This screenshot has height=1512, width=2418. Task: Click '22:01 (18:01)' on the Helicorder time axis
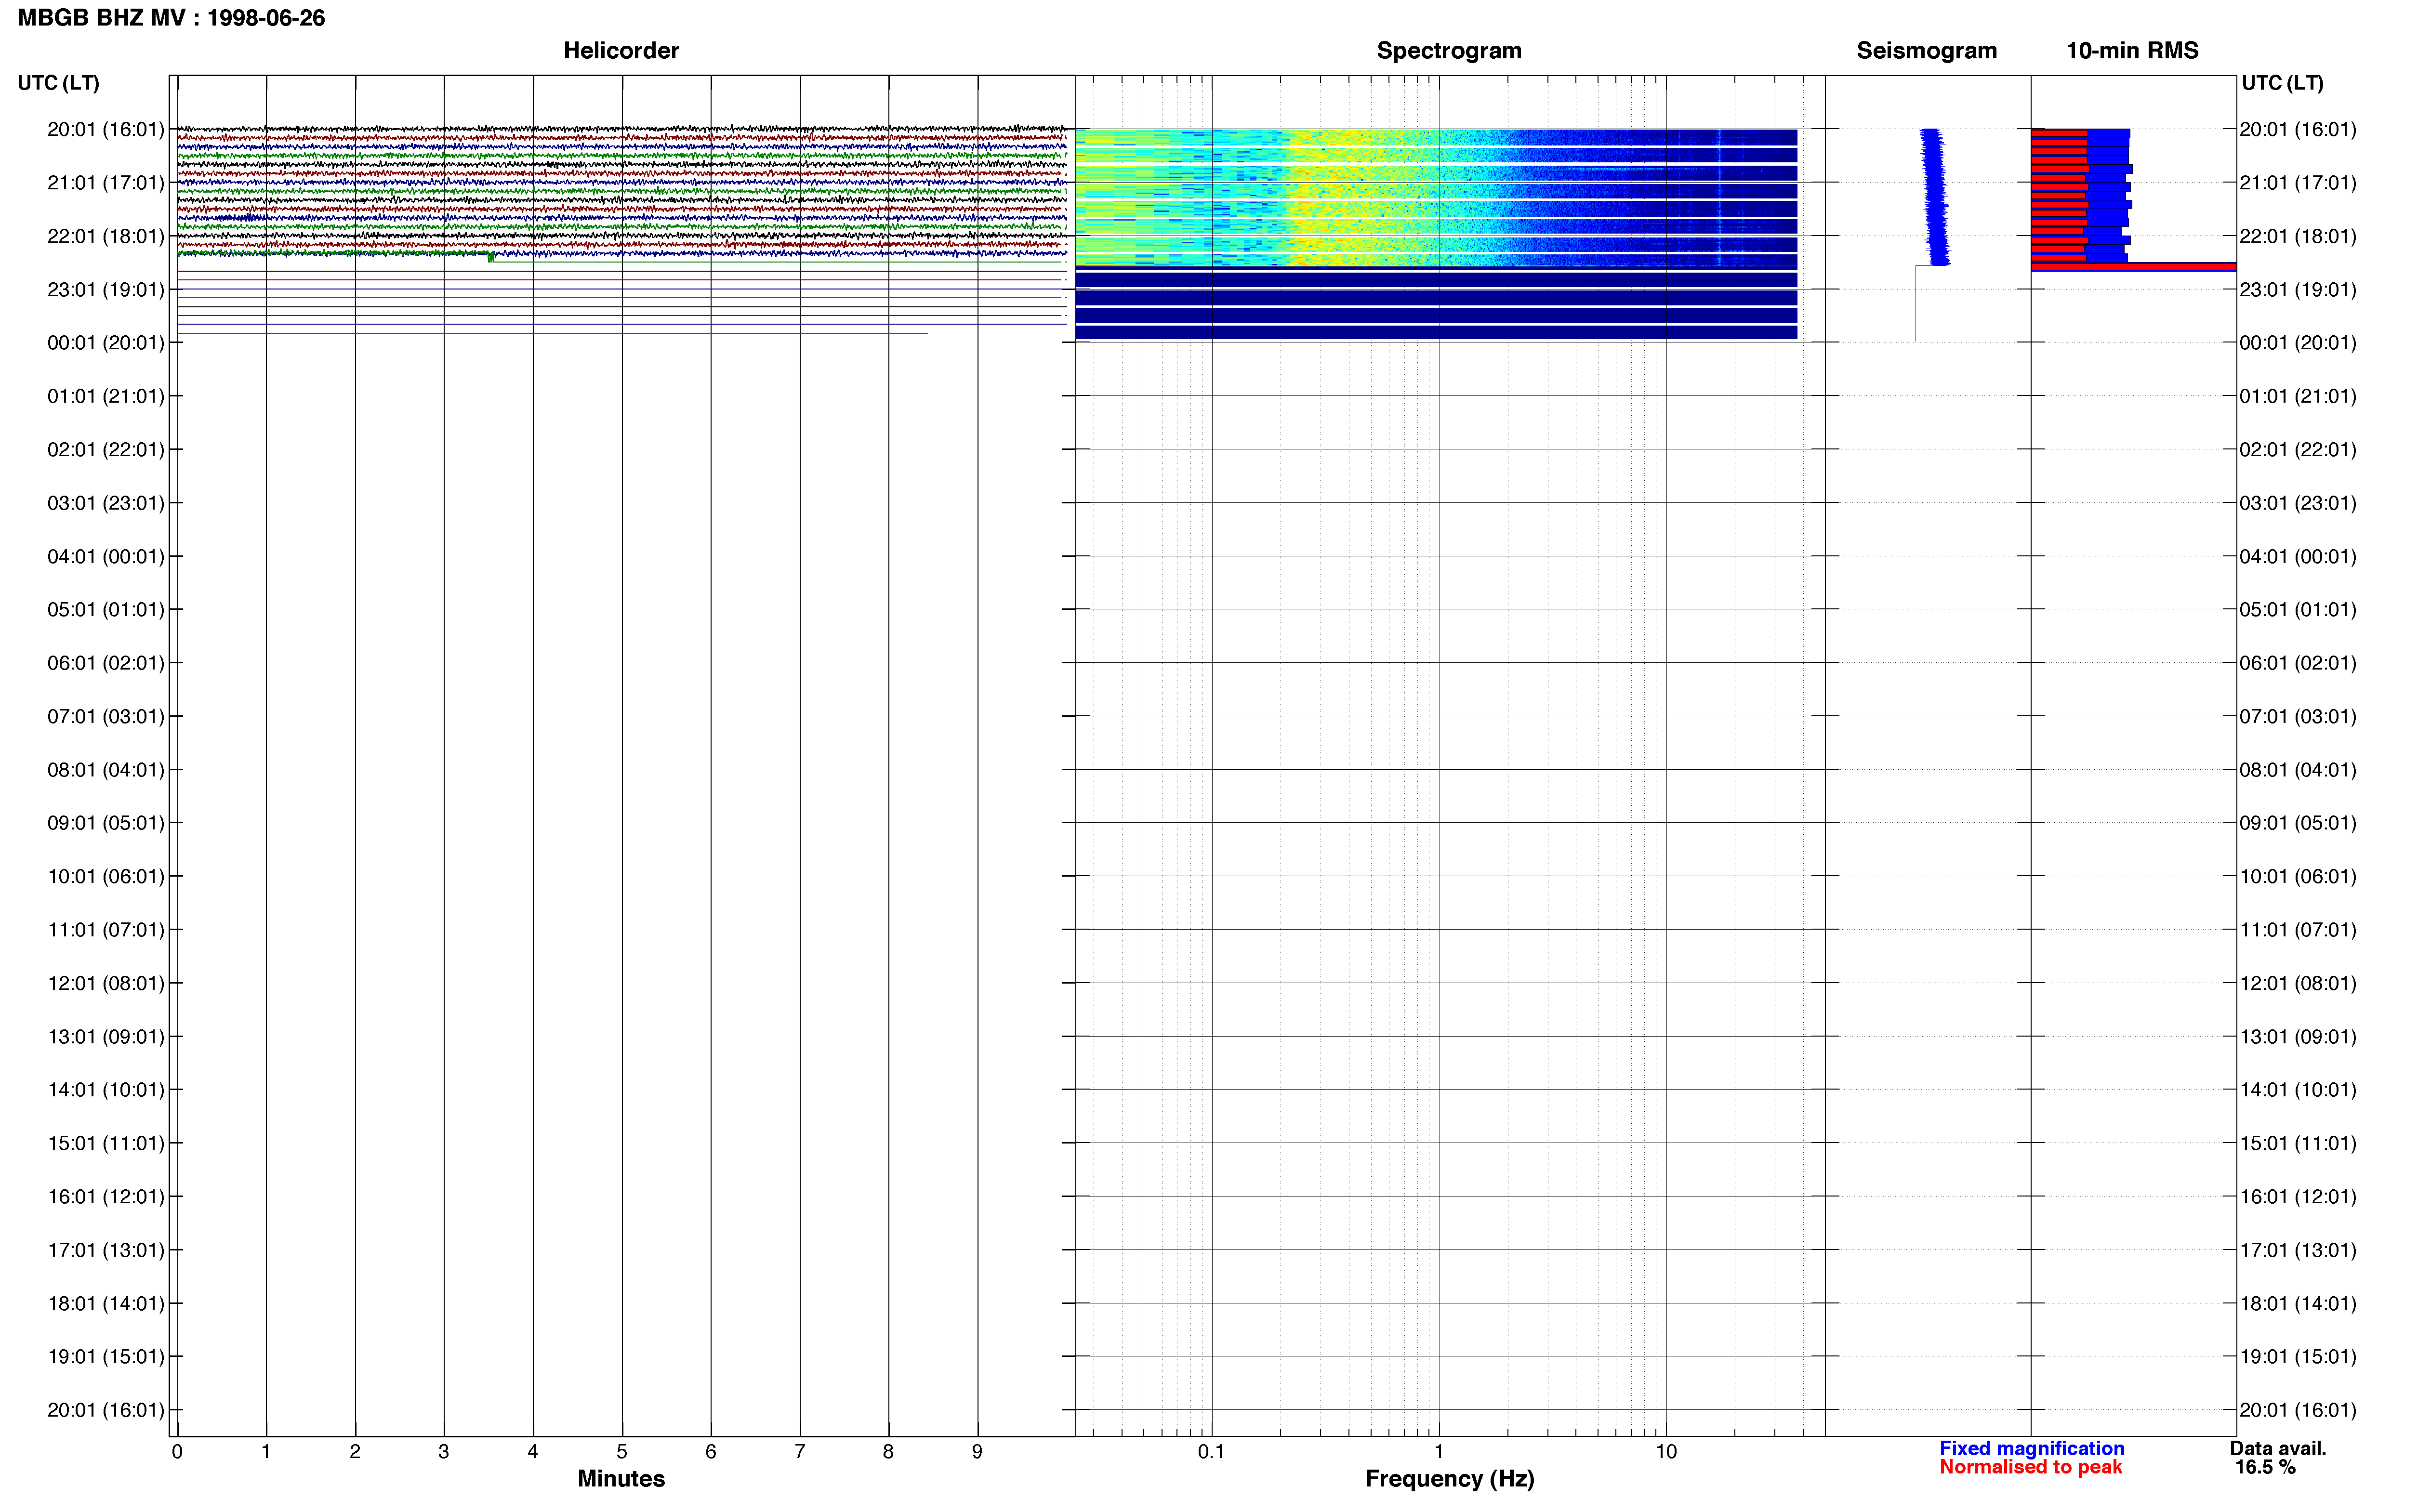tap(106, 236)
